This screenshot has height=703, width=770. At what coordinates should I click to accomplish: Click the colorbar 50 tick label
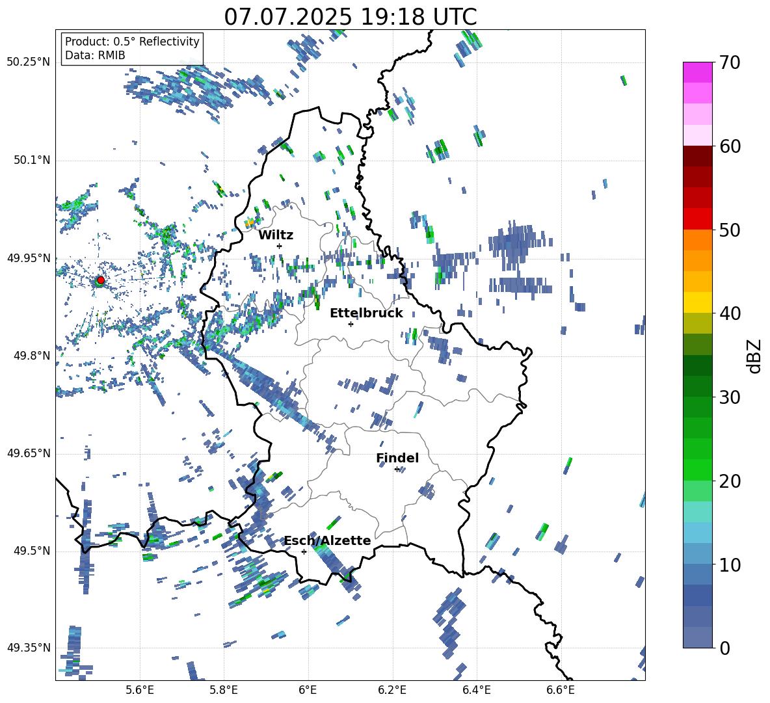click(x=730, y=230)
